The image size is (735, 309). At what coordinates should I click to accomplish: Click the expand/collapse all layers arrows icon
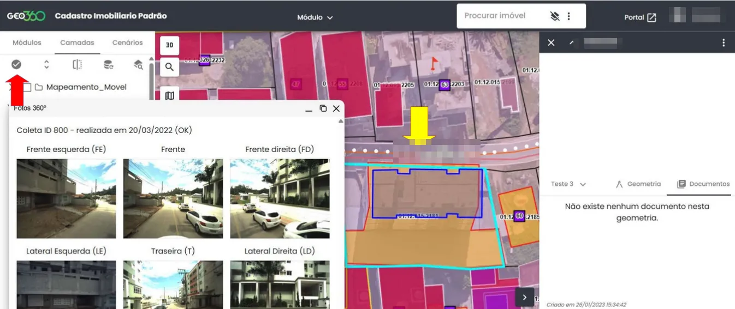(x=46, y=64)
